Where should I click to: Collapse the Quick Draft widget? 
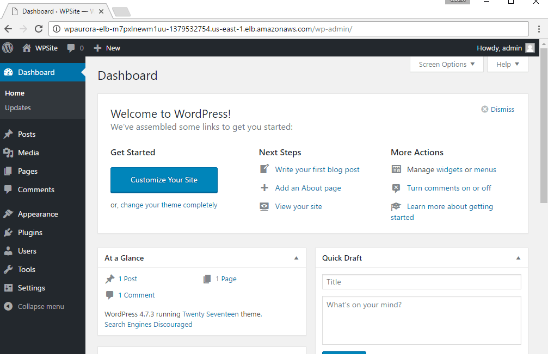(518, 258)
